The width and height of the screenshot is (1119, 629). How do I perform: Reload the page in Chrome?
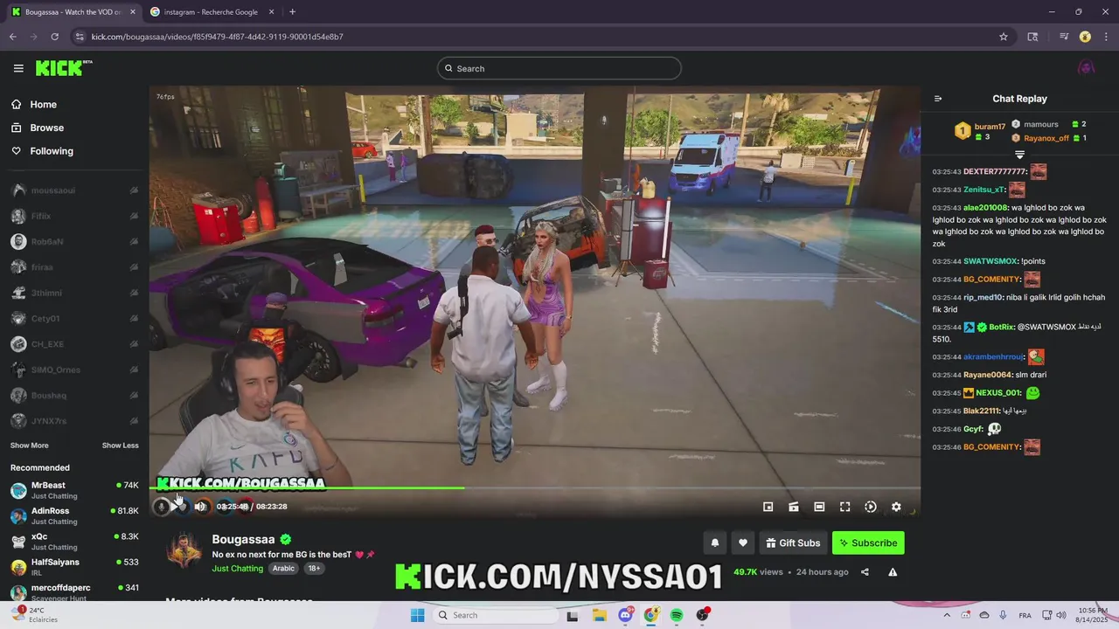54,37
